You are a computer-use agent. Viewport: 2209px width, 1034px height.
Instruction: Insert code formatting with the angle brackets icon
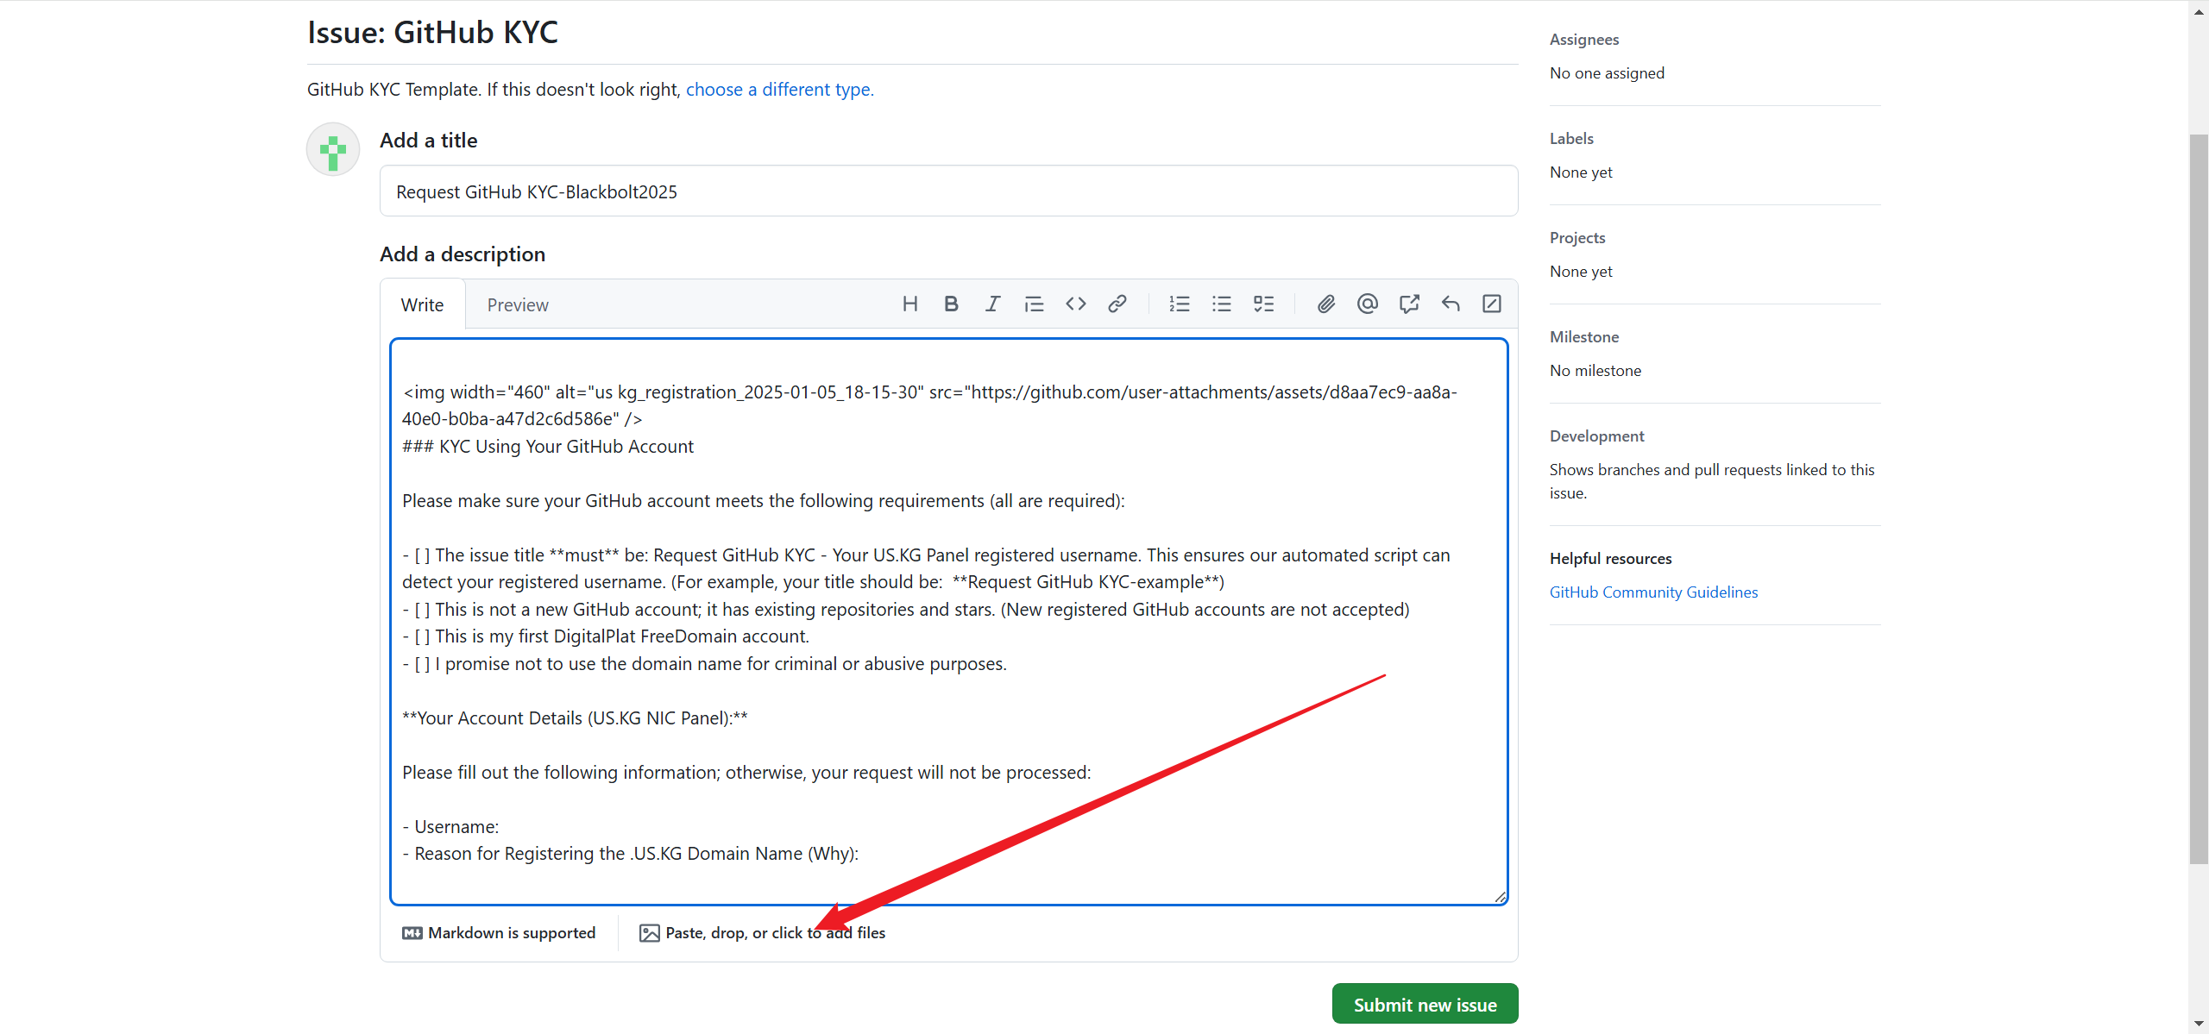click(1075, 304)
